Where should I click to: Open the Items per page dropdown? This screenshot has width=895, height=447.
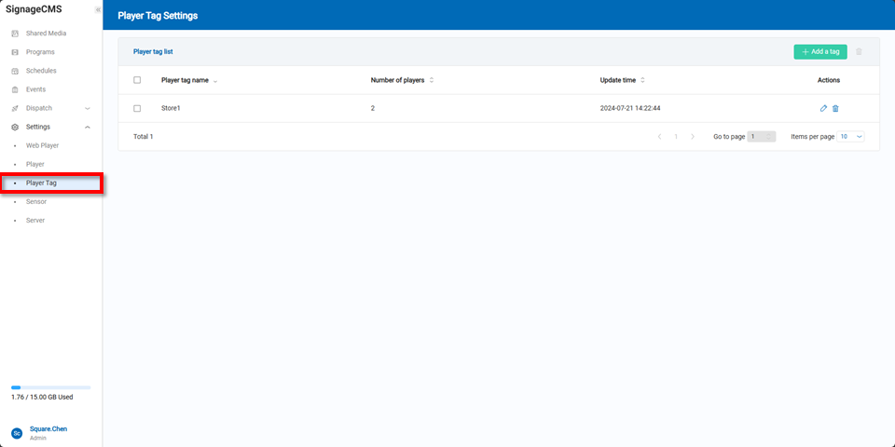click(x=851, y=137)
